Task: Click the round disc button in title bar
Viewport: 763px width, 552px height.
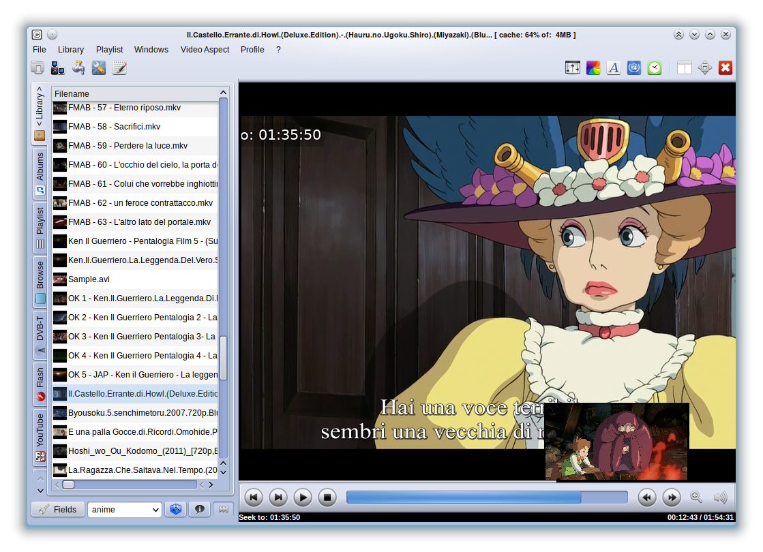Action: pos(52,35)
